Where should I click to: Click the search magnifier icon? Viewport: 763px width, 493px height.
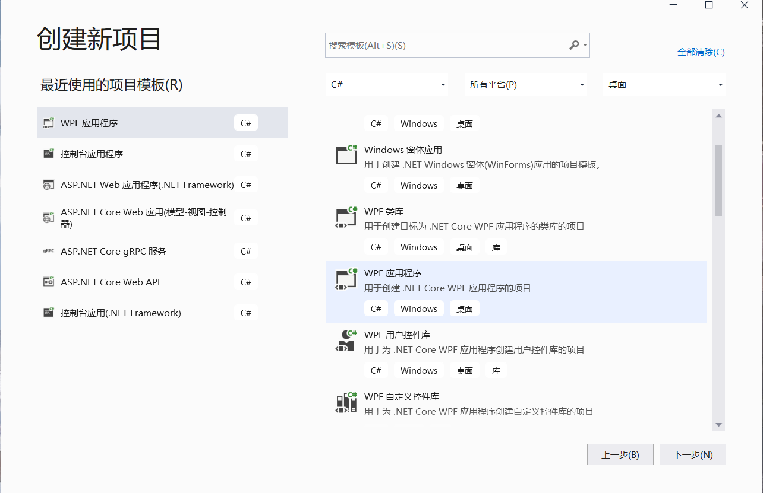click(574, 44)
